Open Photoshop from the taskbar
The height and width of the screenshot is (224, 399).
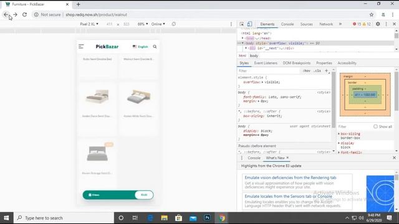coord(208,218)
